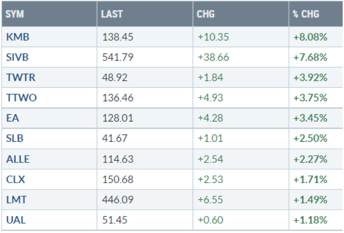
Task: Click the SLB ticker symbol
Action: pos(16,139)
